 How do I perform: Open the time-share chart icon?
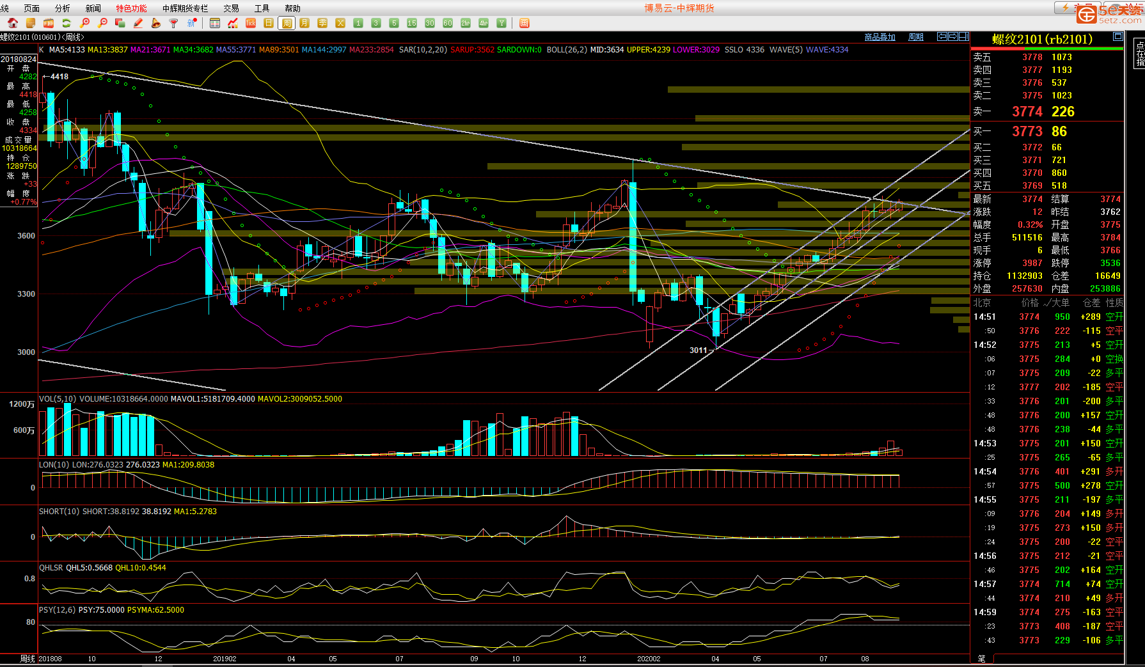233,23
